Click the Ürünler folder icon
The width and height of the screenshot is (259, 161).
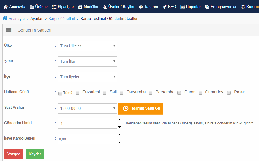(x=32, y=7)
